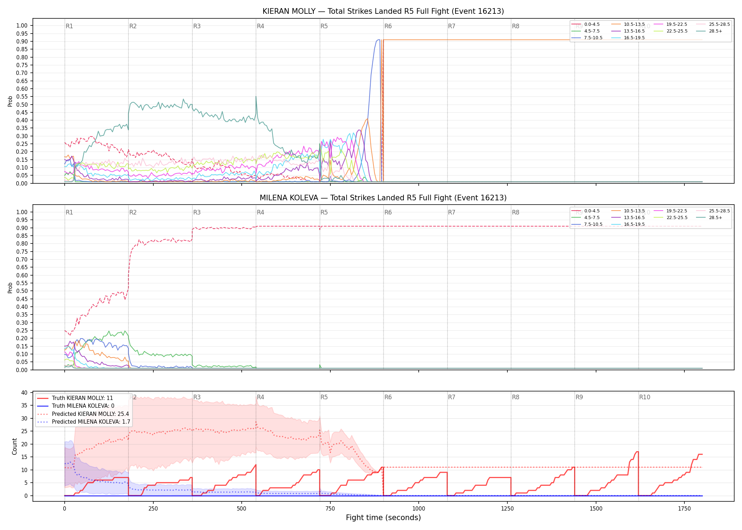The width and height of the screenshot is (742, 530).
Task: Click the '40' tick on Count axis
Action: 24,393
